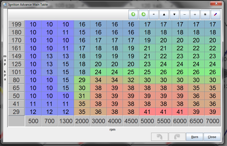Select the 700 rpm column header
This screenshot has width=227, height=146.
tap(50, 121)
